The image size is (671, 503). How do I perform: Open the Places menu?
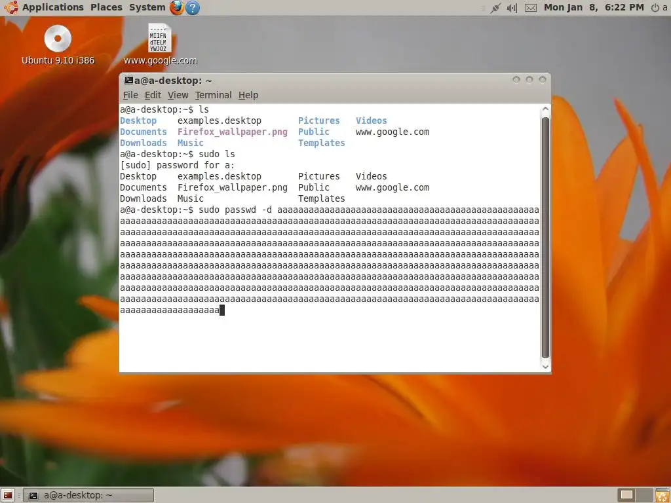pos(106,7)
